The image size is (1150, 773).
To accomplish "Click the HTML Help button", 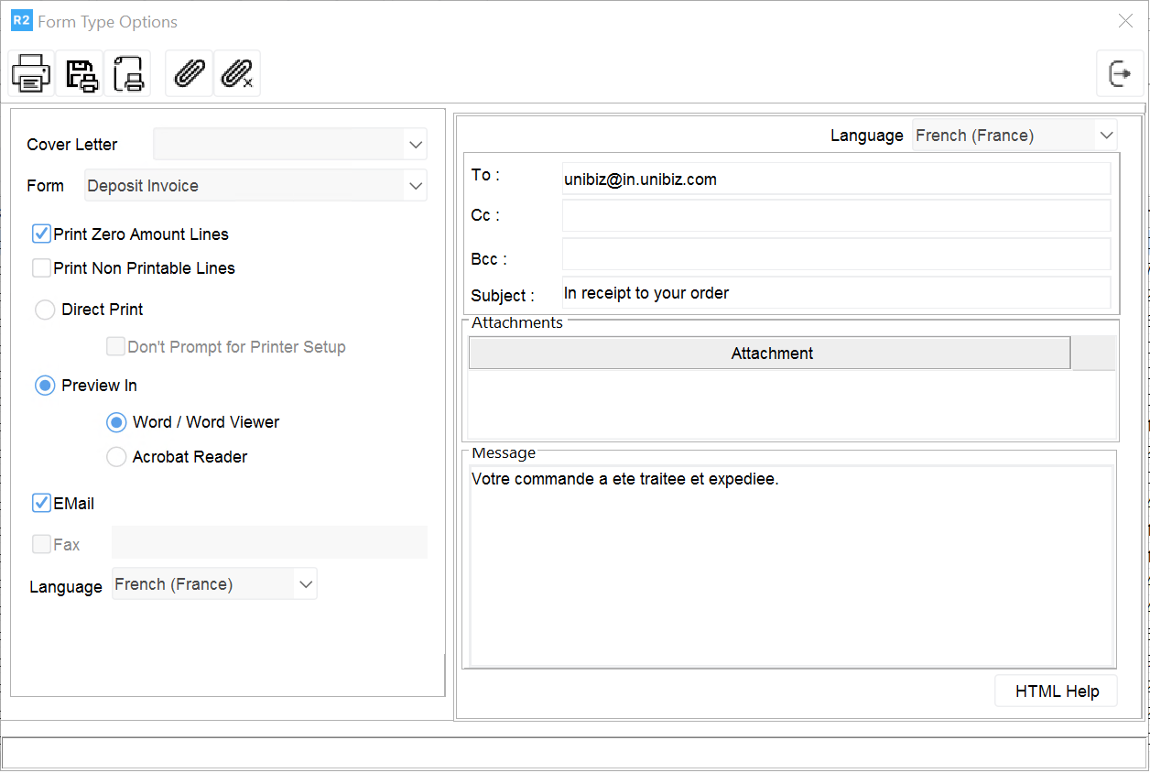I will click(1056, 691).
